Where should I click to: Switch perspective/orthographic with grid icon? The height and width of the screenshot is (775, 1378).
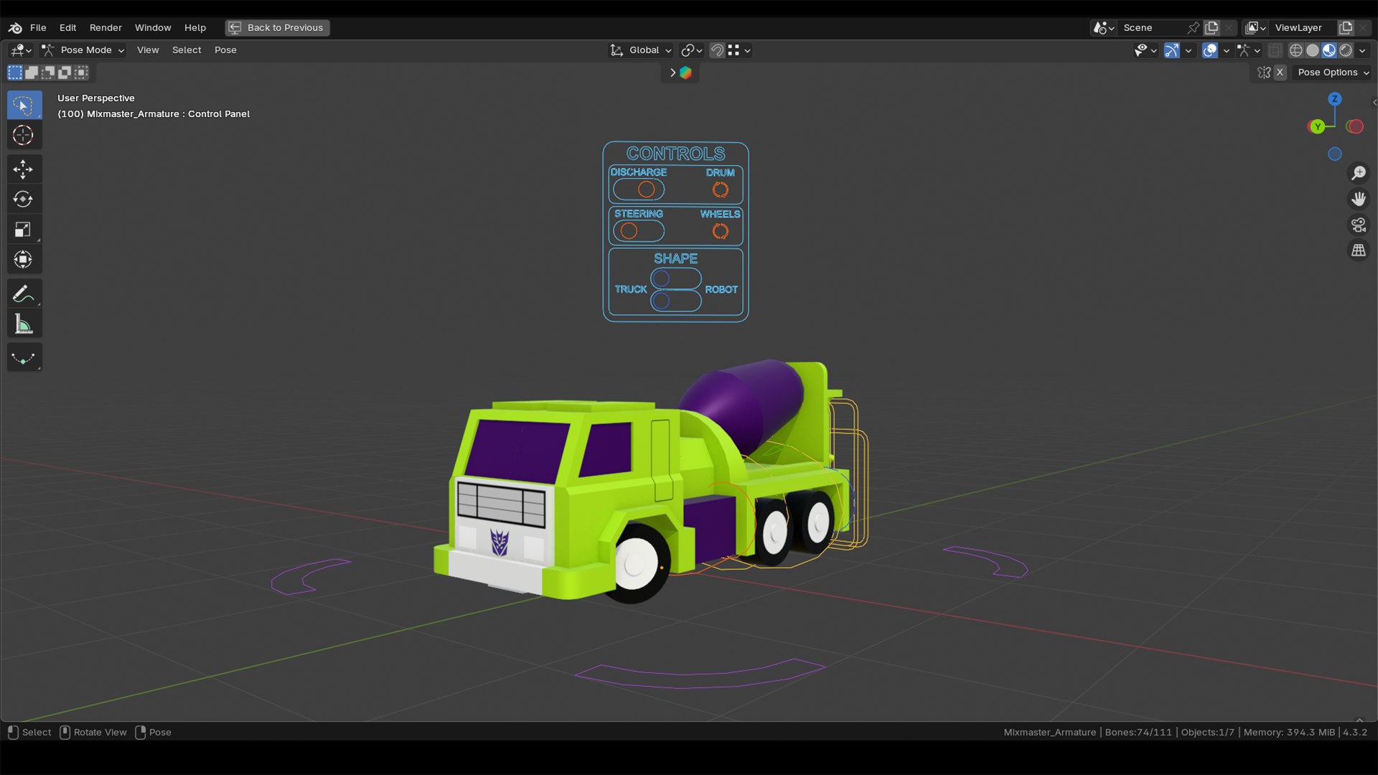point(1359,250)
